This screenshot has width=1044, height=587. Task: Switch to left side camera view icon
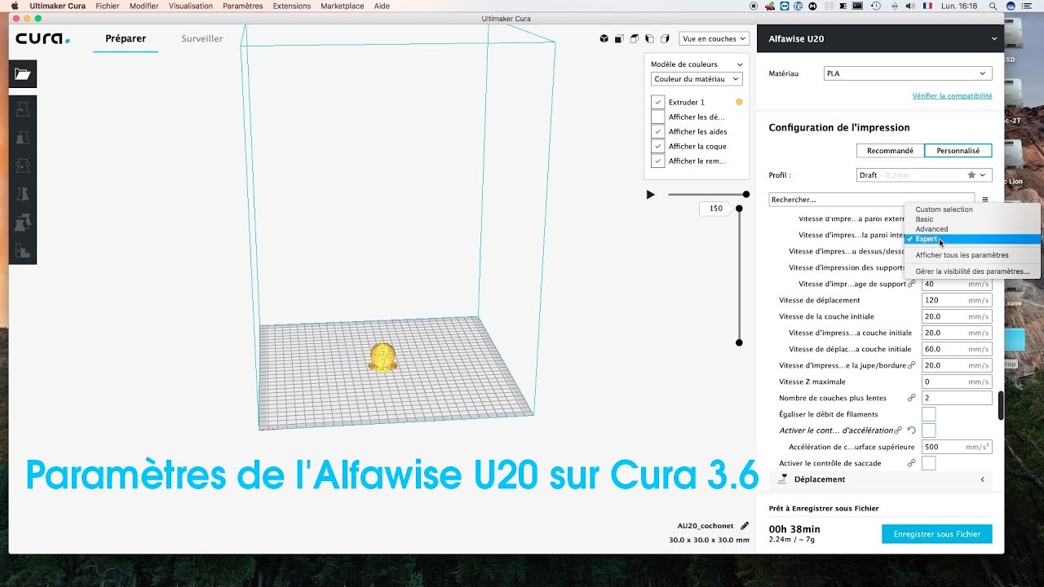pos(650,38)
